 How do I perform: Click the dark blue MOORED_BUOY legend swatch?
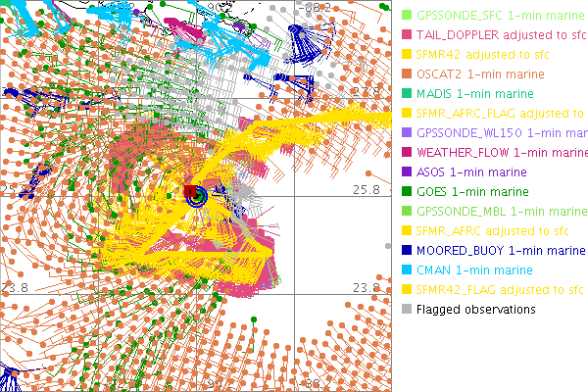click(x=407, y=251)
